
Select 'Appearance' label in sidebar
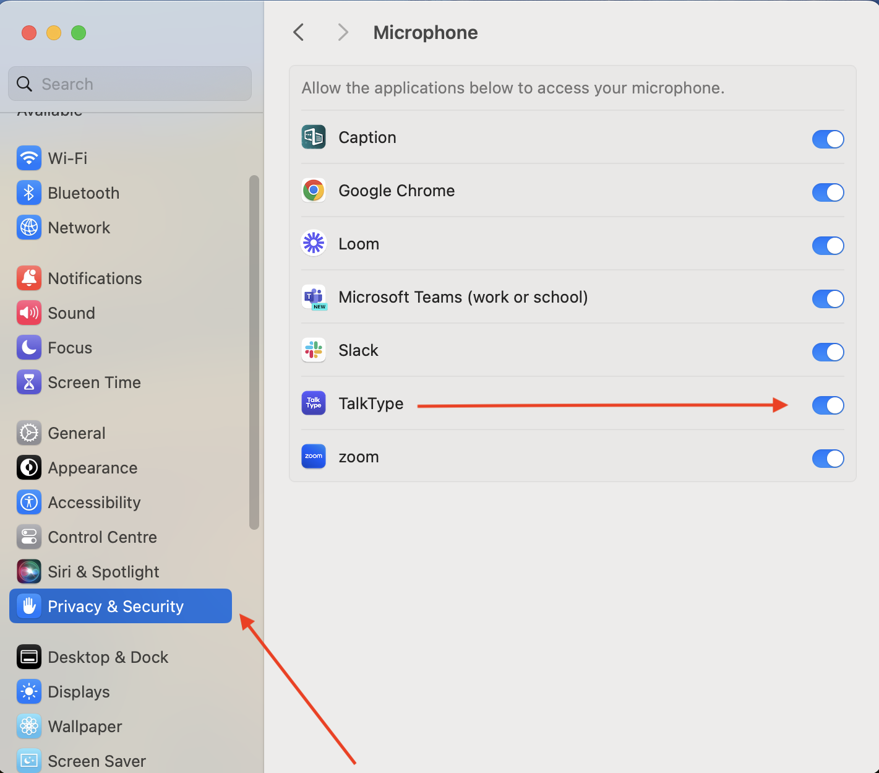coord(93,468)
